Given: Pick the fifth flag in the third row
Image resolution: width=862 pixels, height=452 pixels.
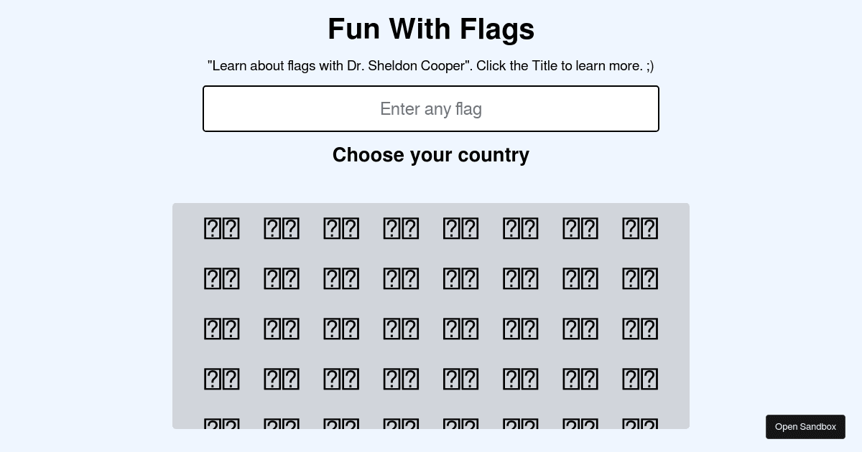Looking at the screenshot, I should coord(460,329).
